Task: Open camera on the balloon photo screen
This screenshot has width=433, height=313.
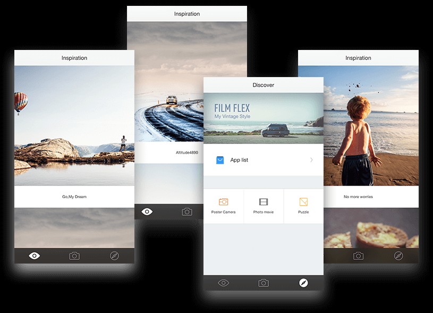Action: pos(74,256)
